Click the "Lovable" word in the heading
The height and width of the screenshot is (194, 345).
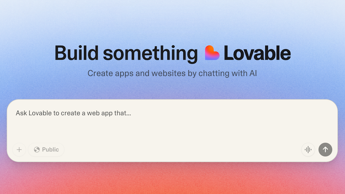pos(257,53)
